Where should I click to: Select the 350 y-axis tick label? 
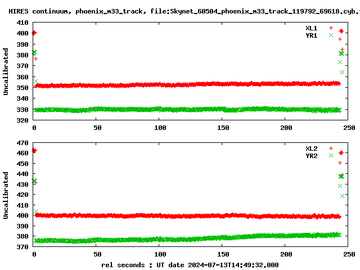pyautogui.click(x=22, y=88)
